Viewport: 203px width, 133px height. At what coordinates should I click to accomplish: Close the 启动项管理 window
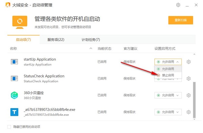pos(196,5)
